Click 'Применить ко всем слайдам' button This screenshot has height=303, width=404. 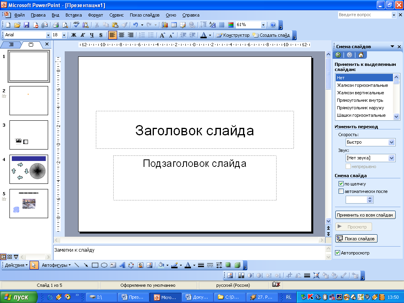[x=365, y=215]
